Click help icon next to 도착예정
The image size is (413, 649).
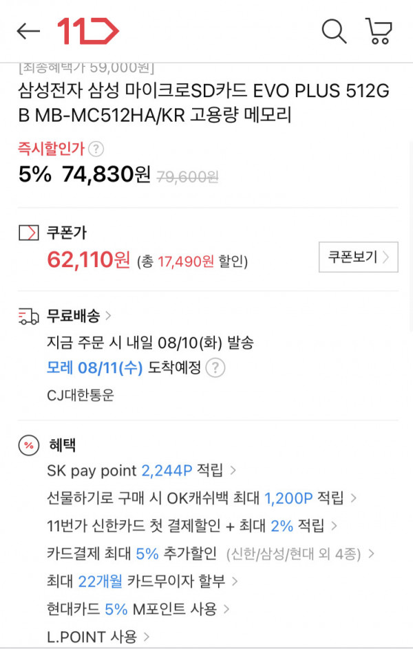point(215,368)
